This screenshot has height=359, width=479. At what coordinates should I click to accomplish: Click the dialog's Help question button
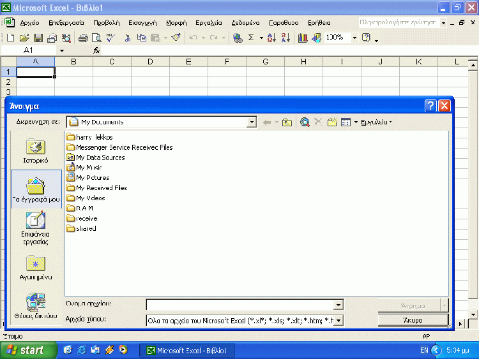[430, 106]
